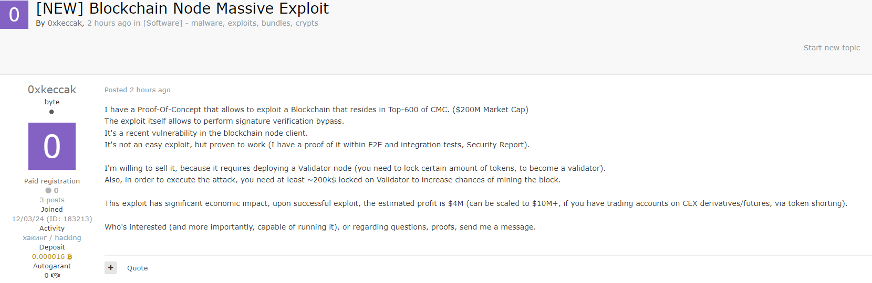The width and height of the screenshot is (872, 283).
Task: Open the large 0xkeccak avatar in sidebar
Action: pyautogui.click(x=52, y=146)
